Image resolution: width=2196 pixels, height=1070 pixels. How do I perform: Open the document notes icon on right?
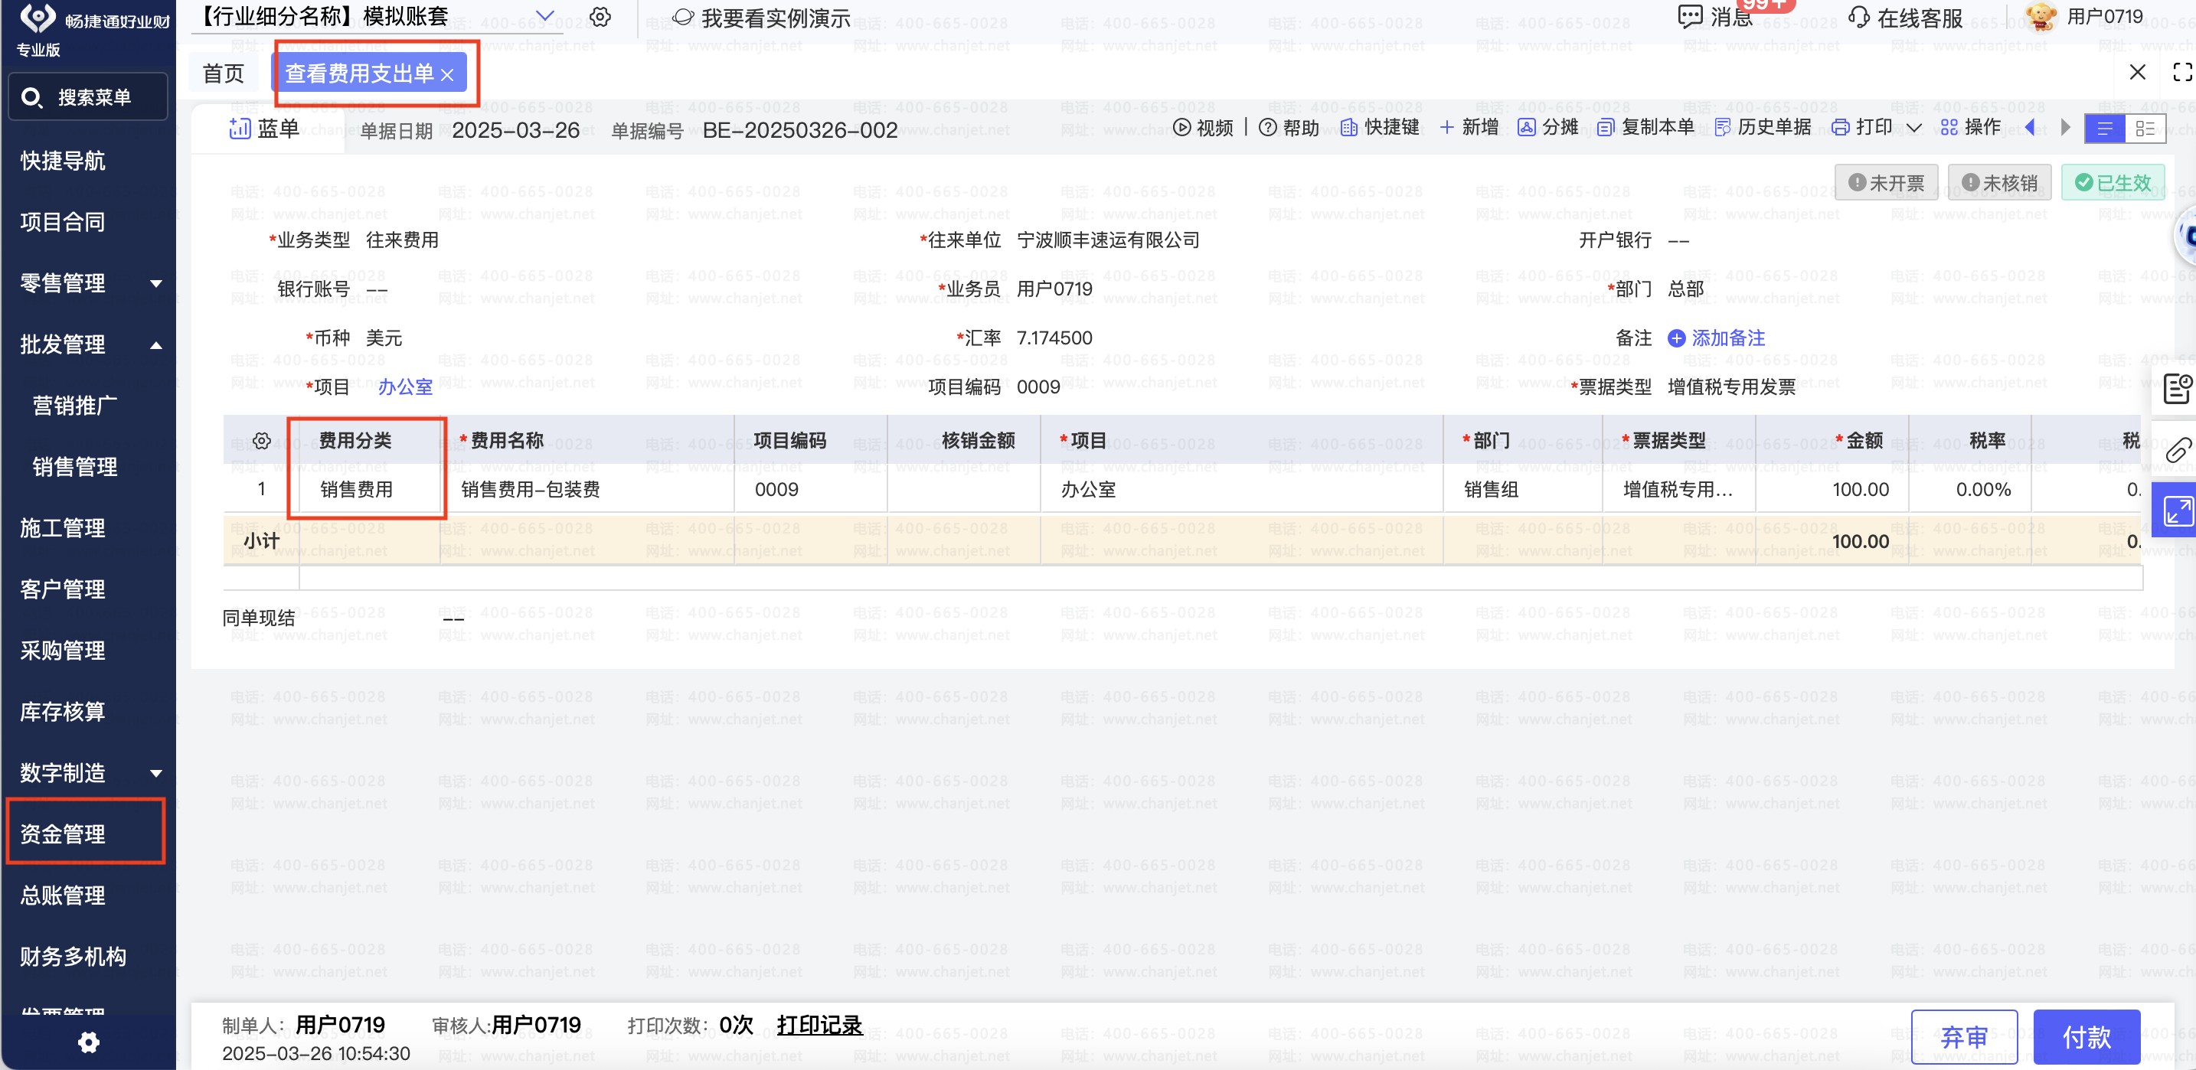tap(2178, 389)
